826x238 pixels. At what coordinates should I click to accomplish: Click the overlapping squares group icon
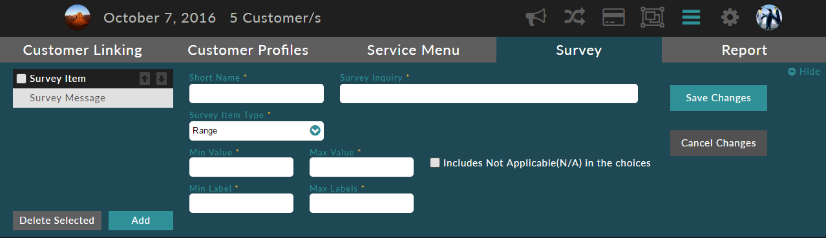(x=652, y=17)
